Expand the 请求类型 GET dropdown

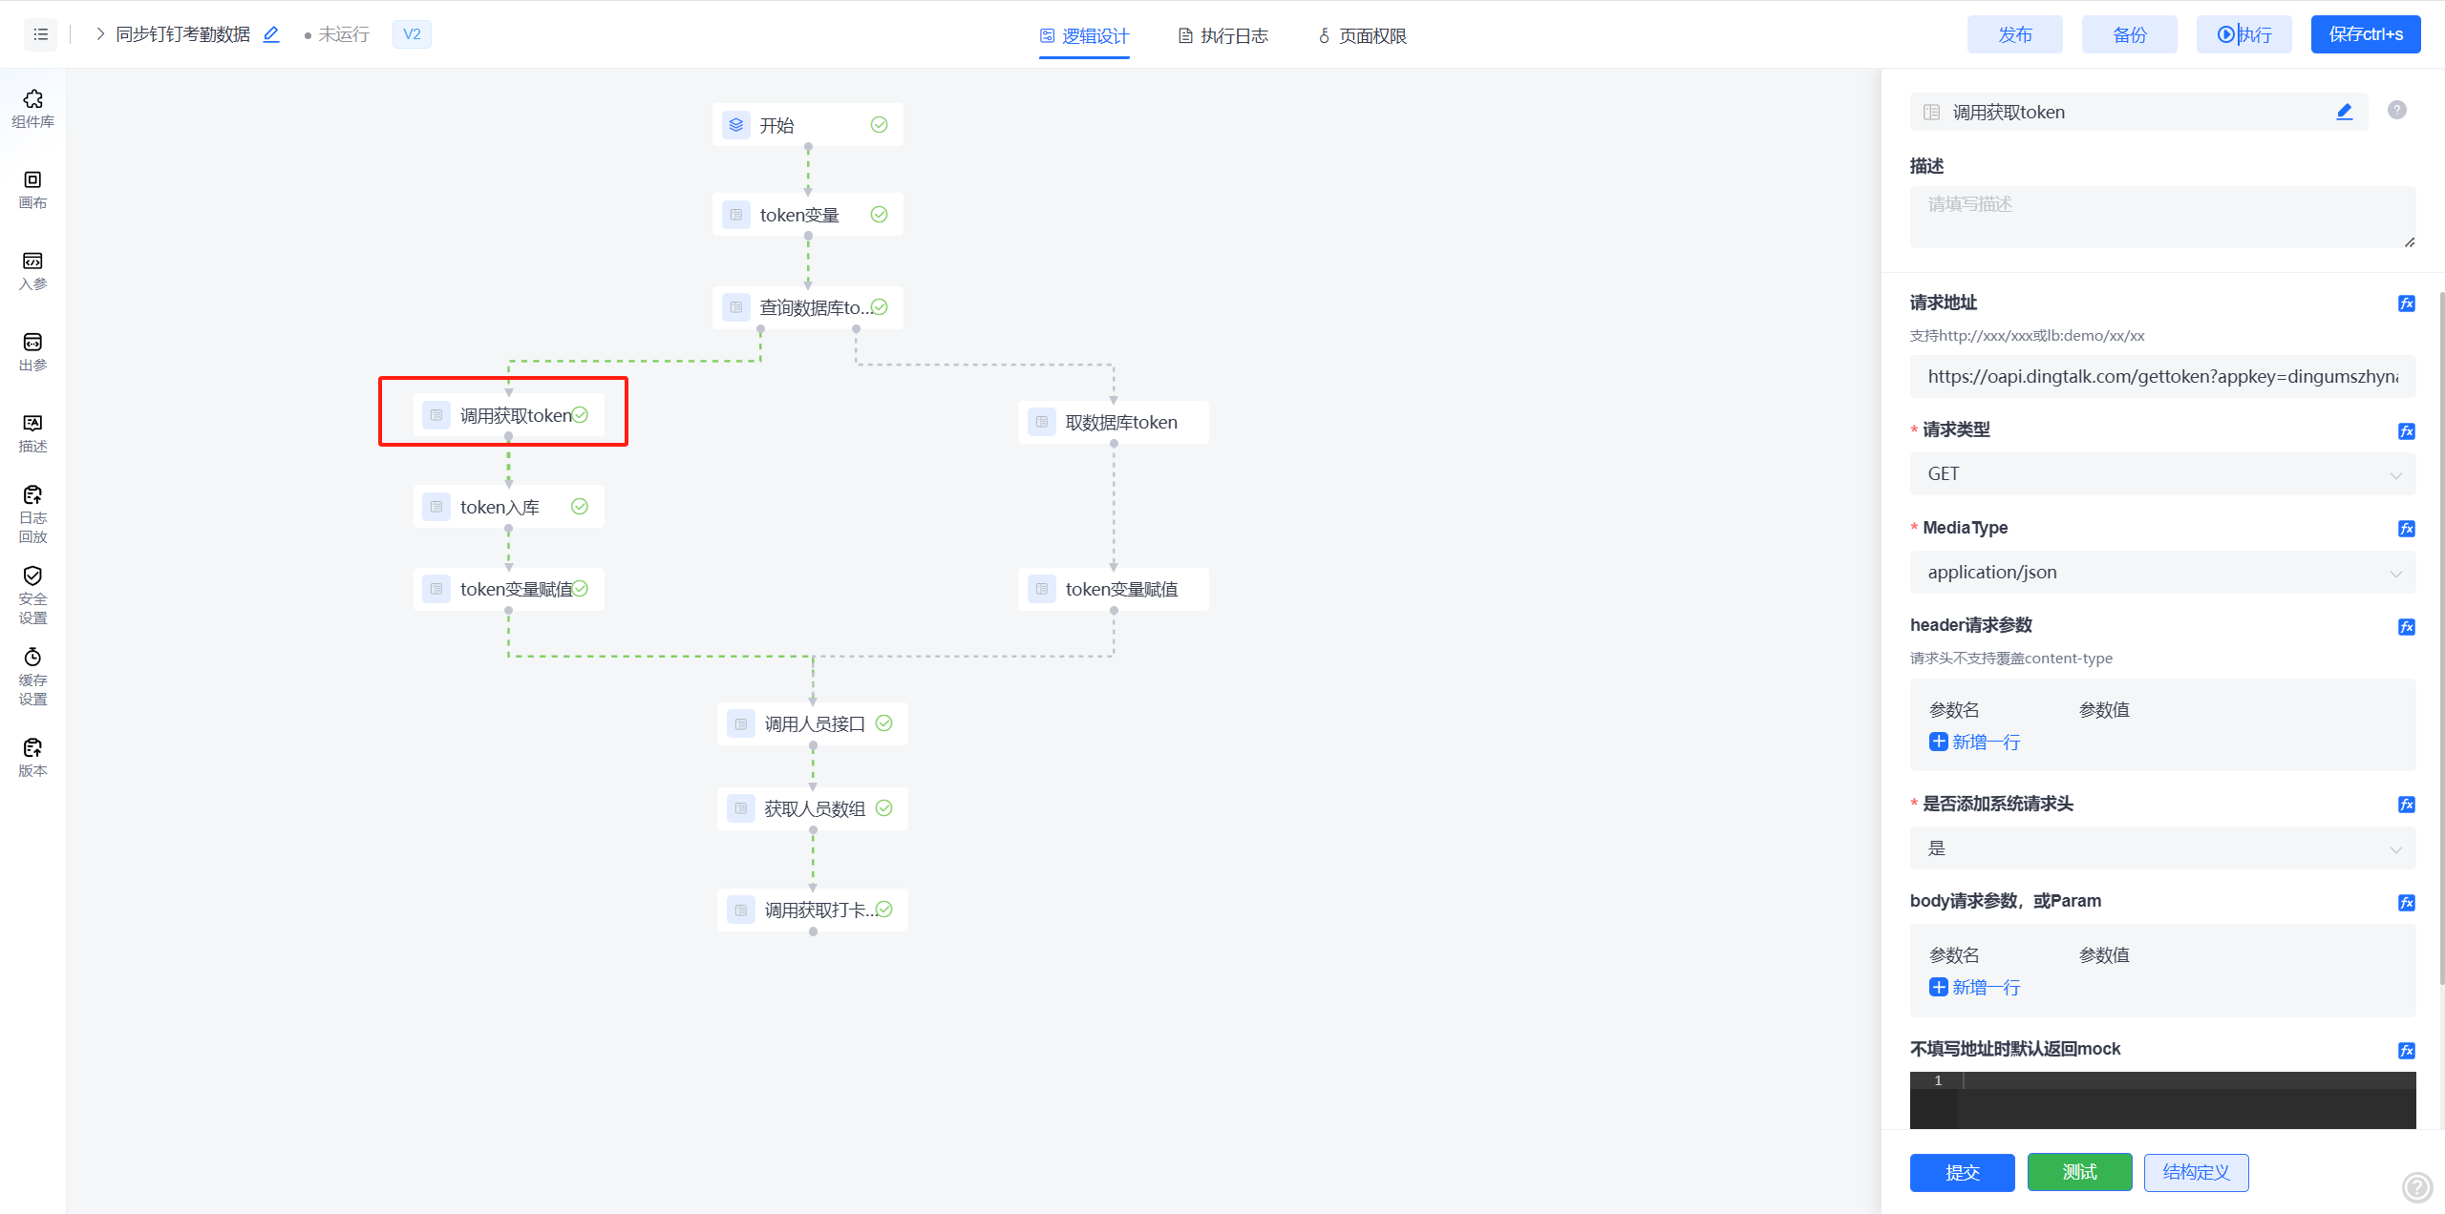[x=2161, y=474]
